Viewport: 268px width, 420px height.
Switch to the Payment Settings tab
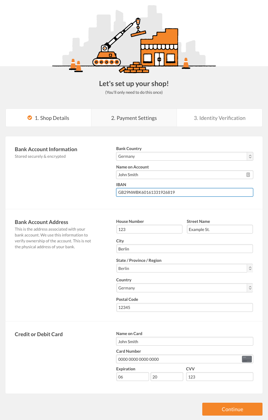[134, 118]
